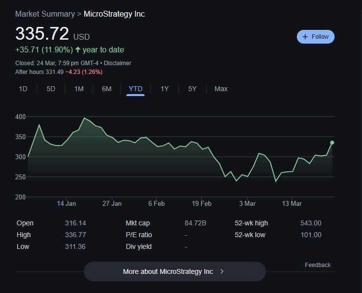Click the 6 Feb axis label

click(x=157, y=203)
